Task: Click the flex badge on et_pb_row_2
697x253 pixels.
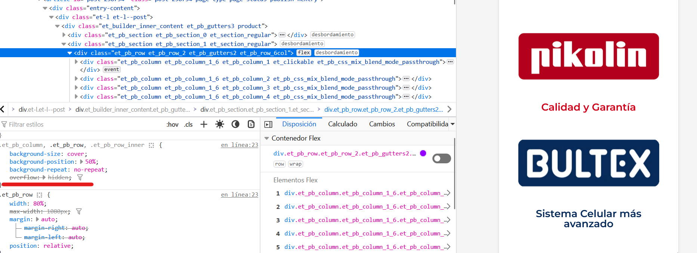Action: pos(304,53)
